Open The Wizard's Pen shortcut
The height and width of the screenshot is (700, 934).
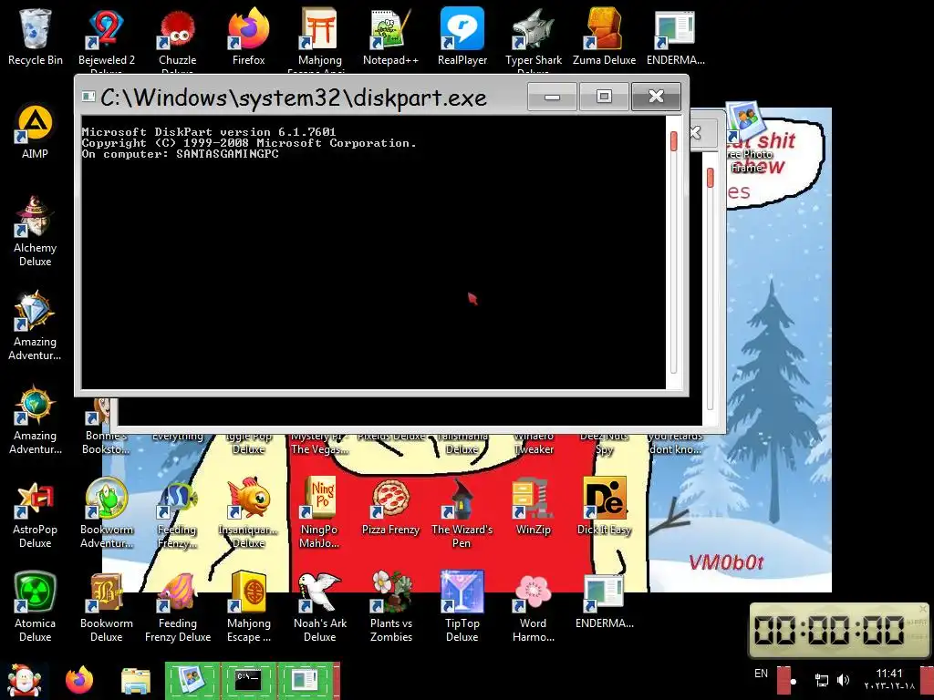[x=462, y=513]
